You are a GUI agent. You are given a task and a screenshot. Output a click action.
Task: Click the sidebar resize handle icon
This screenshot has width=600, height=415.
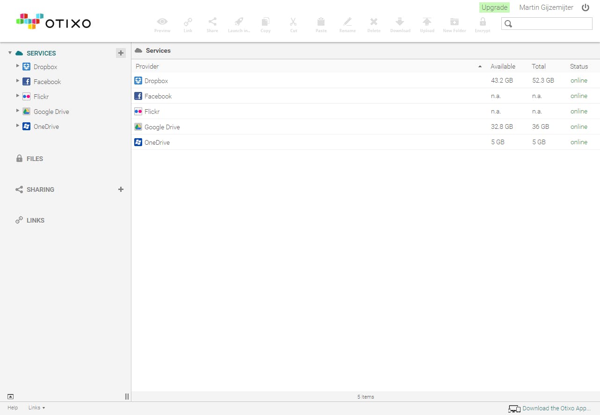(127, 397)
